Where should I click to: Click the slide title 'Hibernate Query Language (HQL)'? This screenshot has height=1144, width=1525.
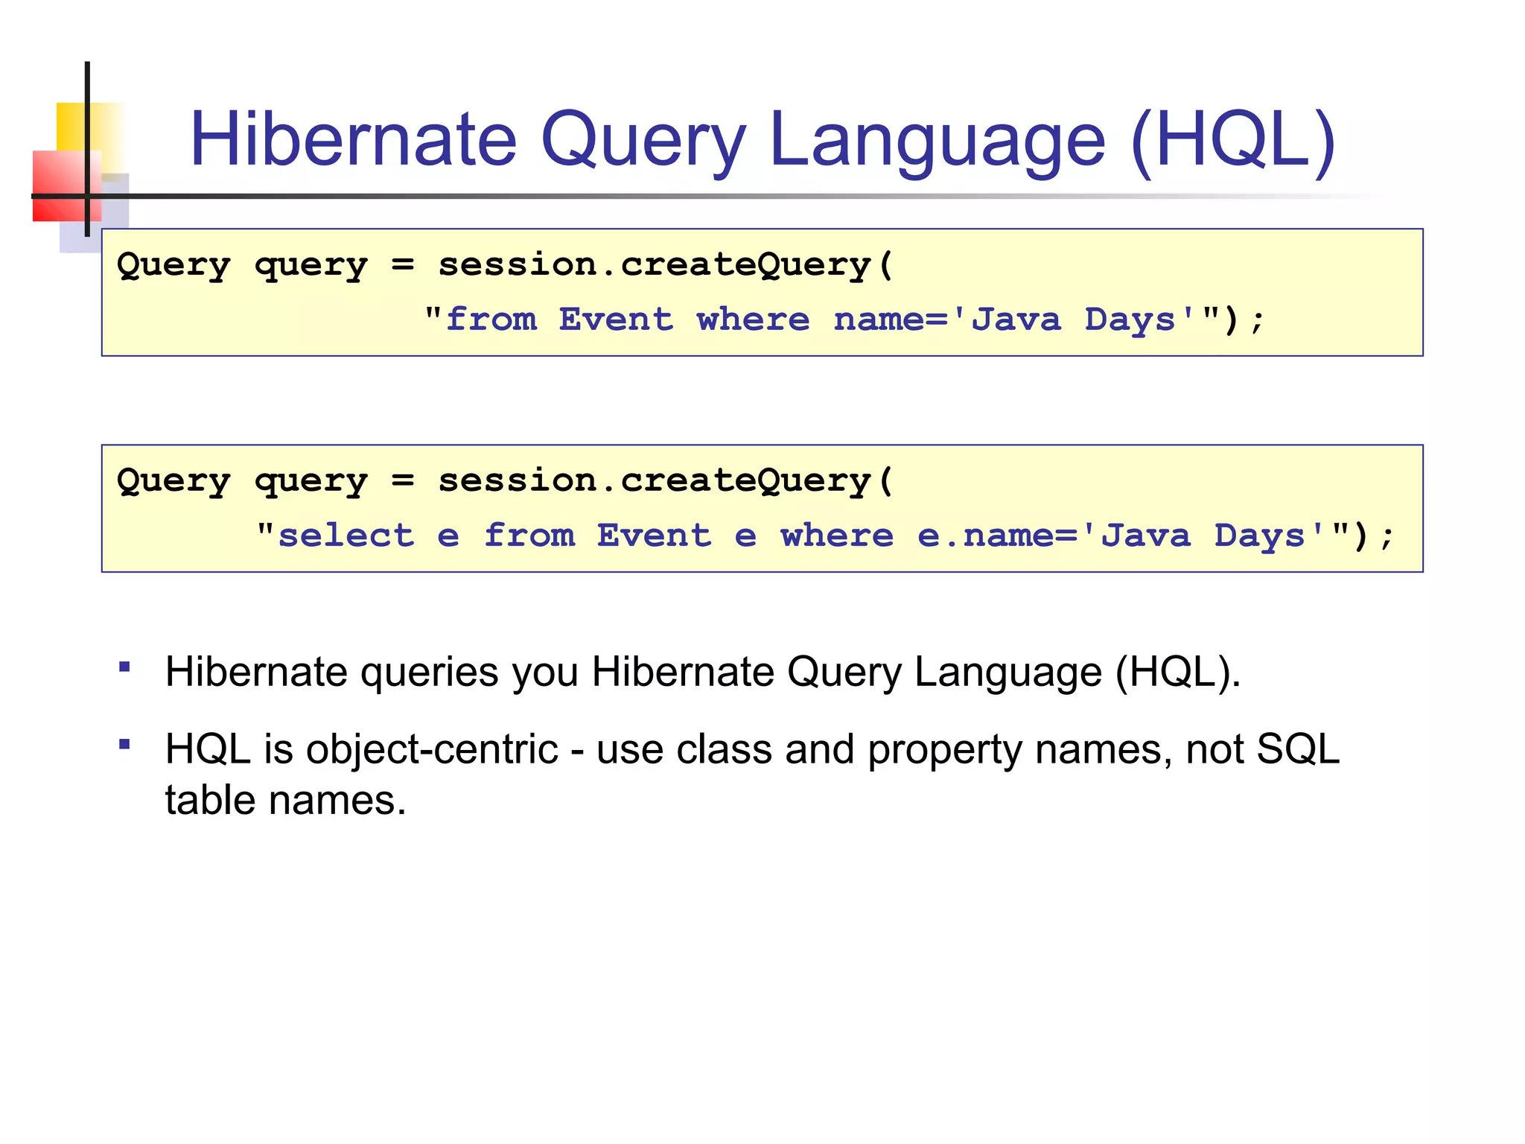tap(762, 139)
